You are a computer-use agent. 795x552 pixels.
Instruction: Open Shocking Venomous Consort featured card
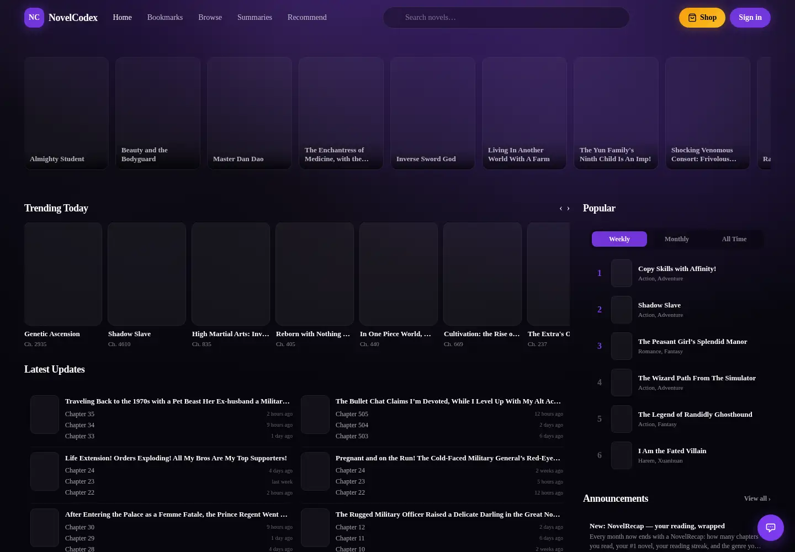[x=708, y=113]
